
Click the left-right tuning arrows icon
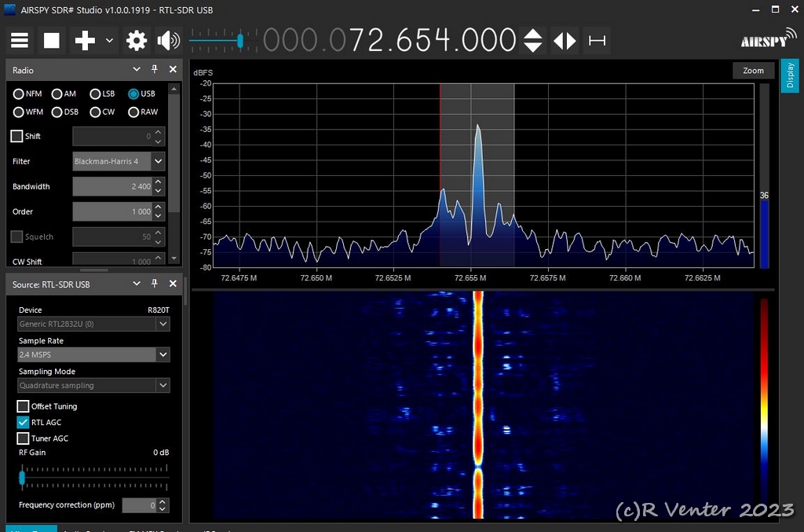565,40
